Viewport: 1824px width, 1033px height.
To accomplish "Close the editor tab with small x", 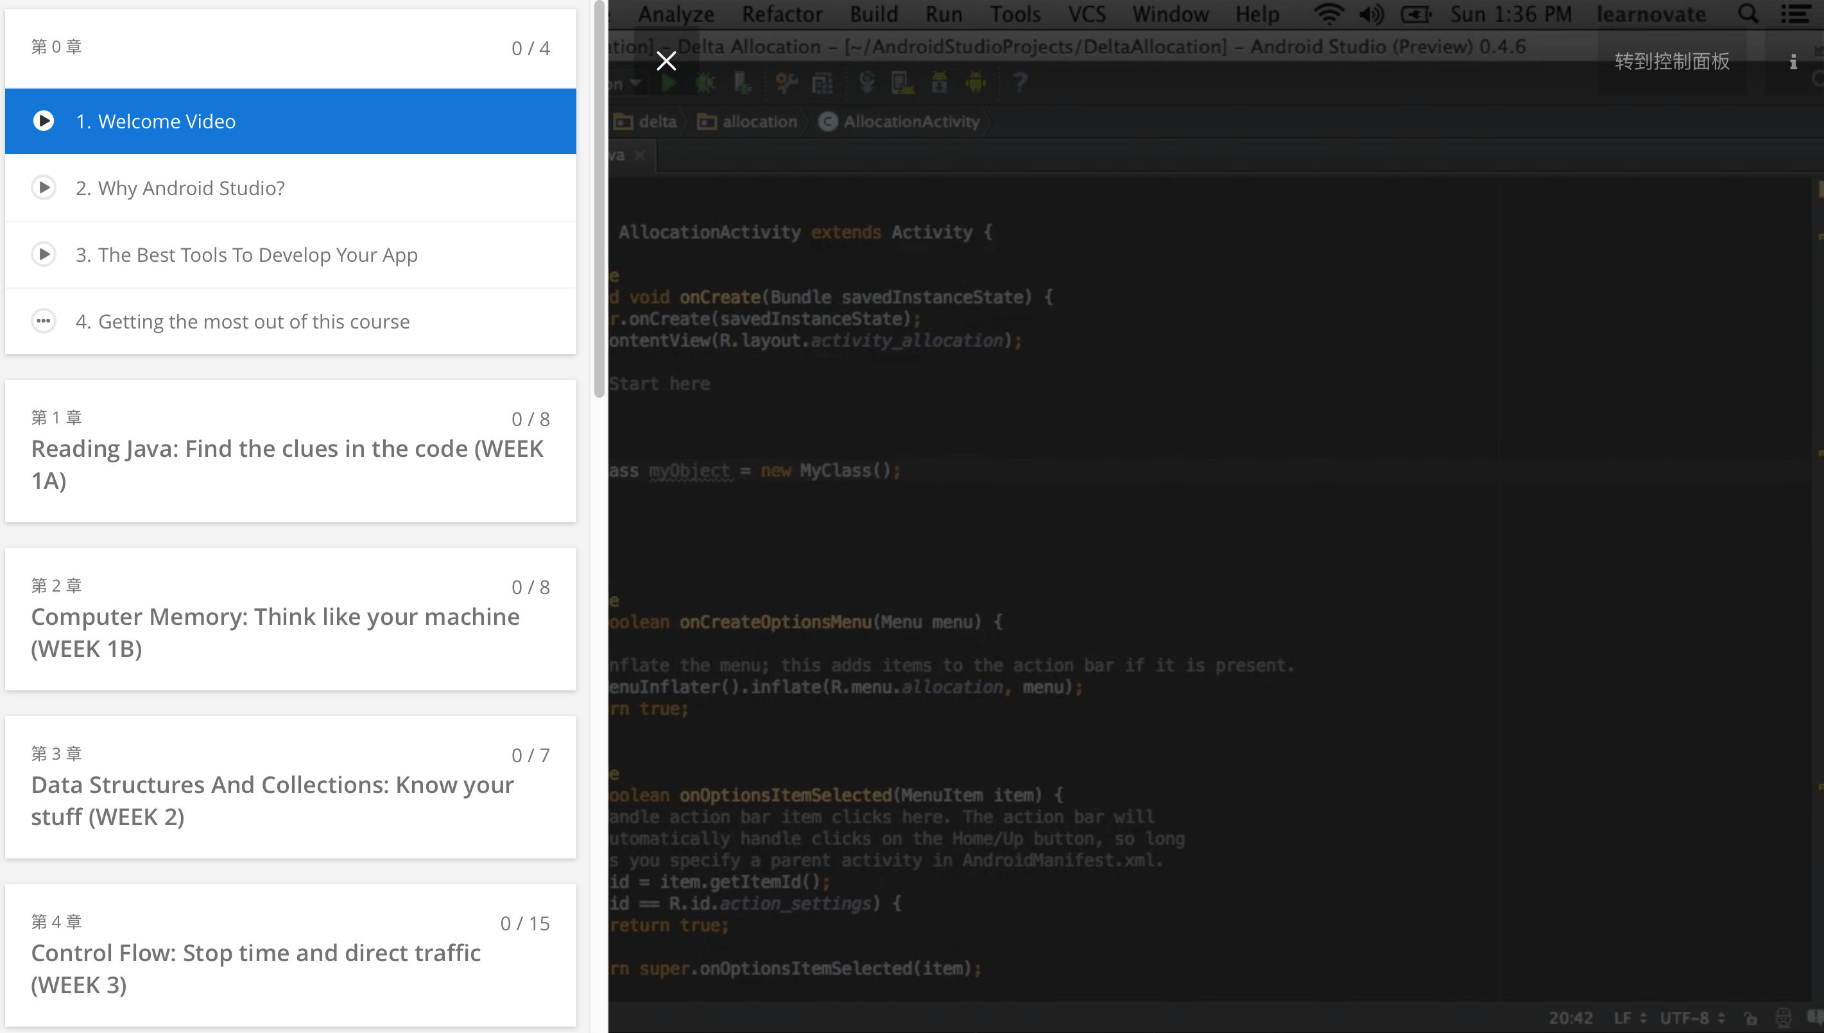I will tap(640, 155).
